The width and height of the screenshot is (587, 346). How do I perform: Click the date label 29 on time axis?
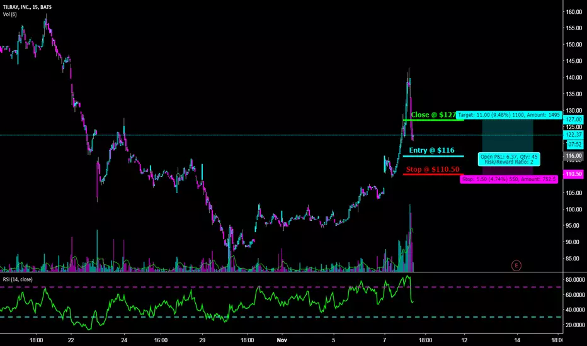[202, 340]
